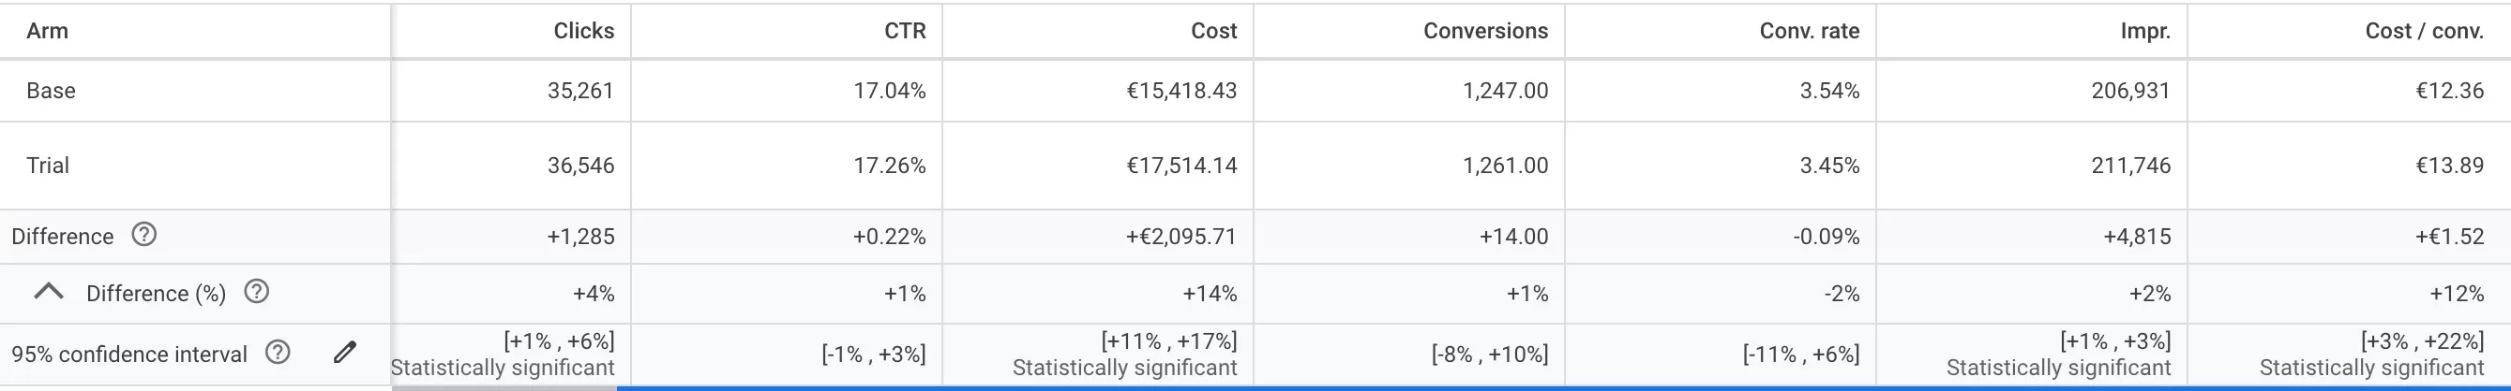The image size is (2511, 391).
Task: Edit confidence interval with pencil icon
Action: (344, 352)
